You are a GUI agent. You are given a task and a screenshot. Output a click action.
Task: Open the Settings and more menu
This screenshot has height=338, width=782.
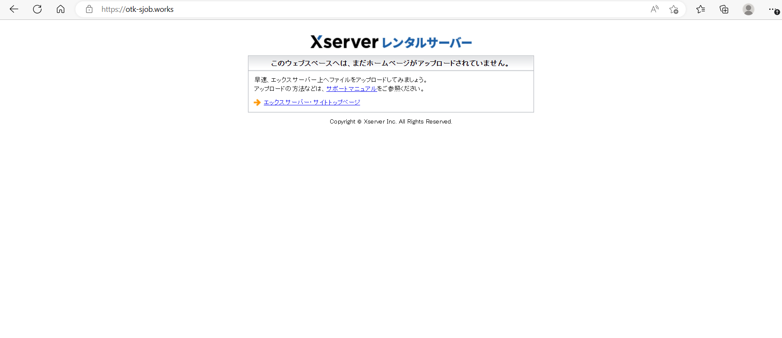pos(773,9)
